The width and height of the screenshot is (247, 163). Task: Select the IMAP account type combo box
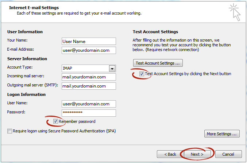(89, 68)
